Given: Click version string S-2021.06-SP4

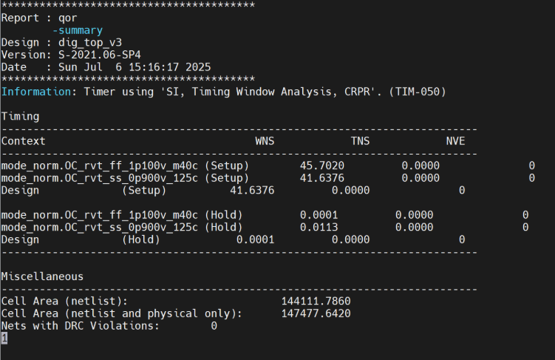Looking at the screenshot, I should 100,55.
